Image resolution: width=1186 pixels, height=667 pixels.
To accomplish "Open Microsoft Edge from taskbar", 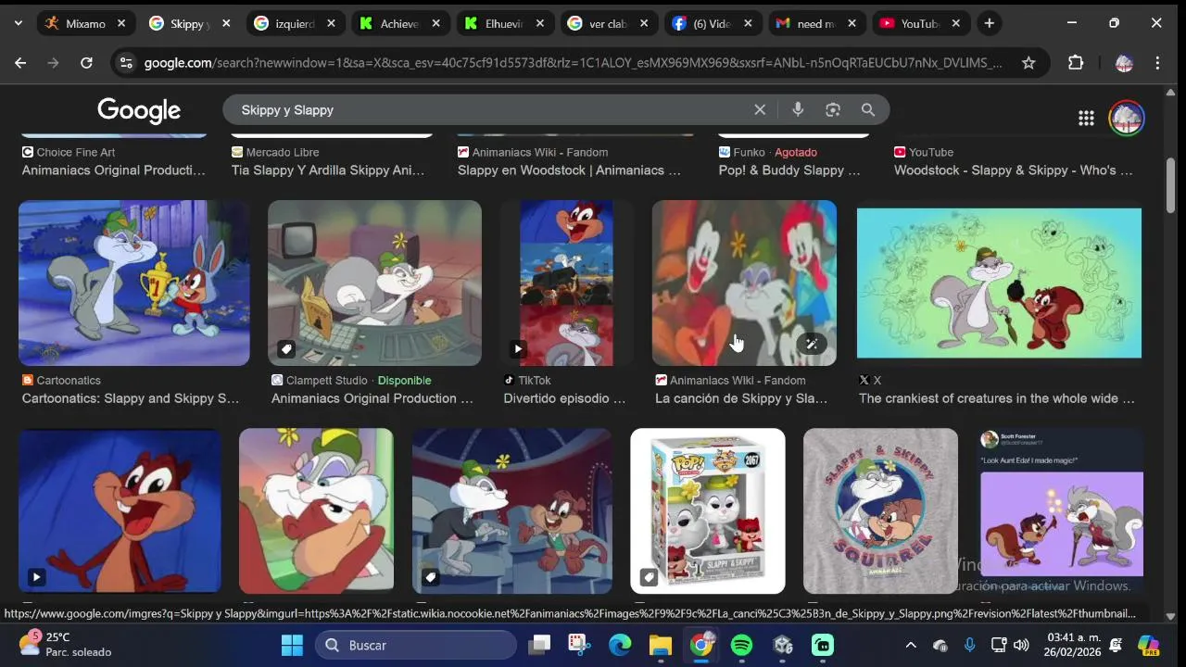I will [x=620, y=645].
